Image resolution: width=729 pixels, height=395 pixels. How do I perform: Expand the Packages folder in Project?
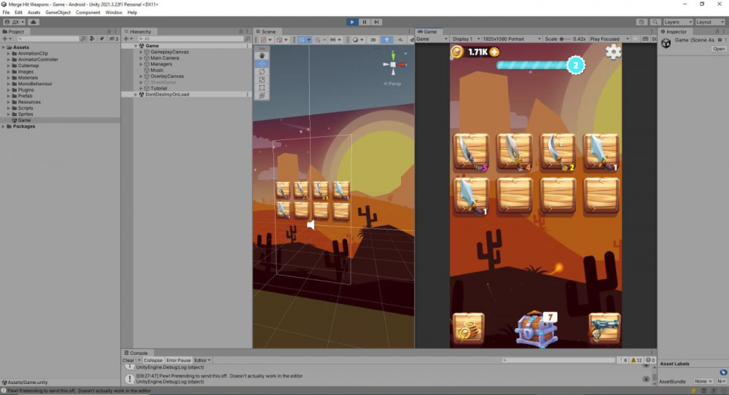3,126
